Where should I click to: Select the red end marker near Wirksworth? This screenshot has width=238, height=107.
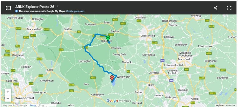pos(112,79)
